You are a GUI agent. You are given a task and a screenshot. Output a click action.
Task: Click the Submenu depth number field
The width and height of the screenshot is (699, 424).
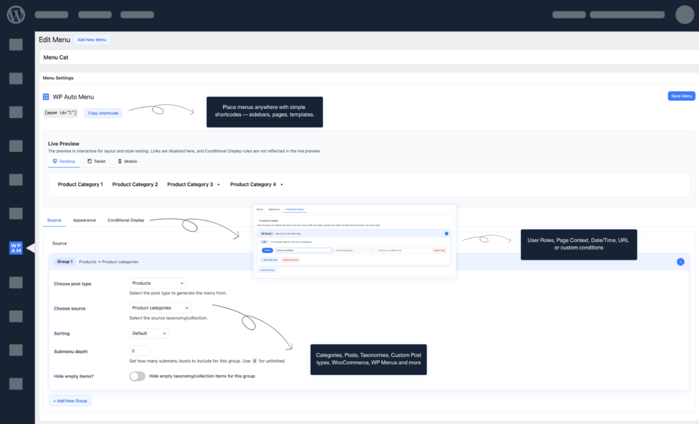tap(139, 351)
